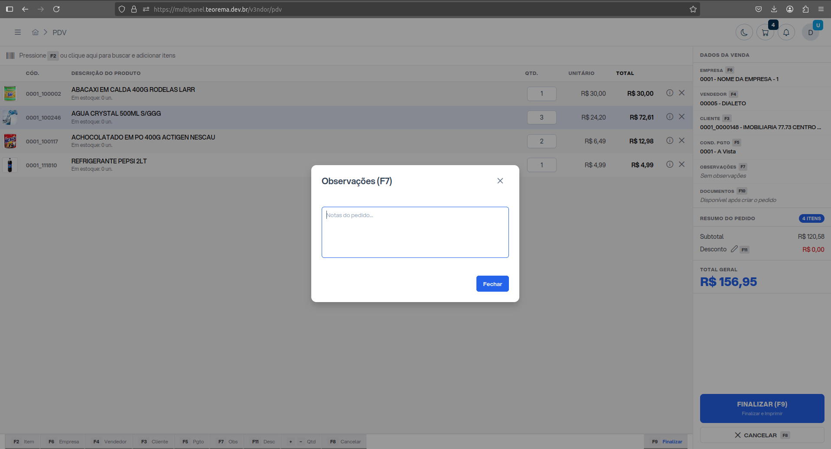
Task: Remove ABACAXI EM CALDA item
Action: [x=682, y=93]
